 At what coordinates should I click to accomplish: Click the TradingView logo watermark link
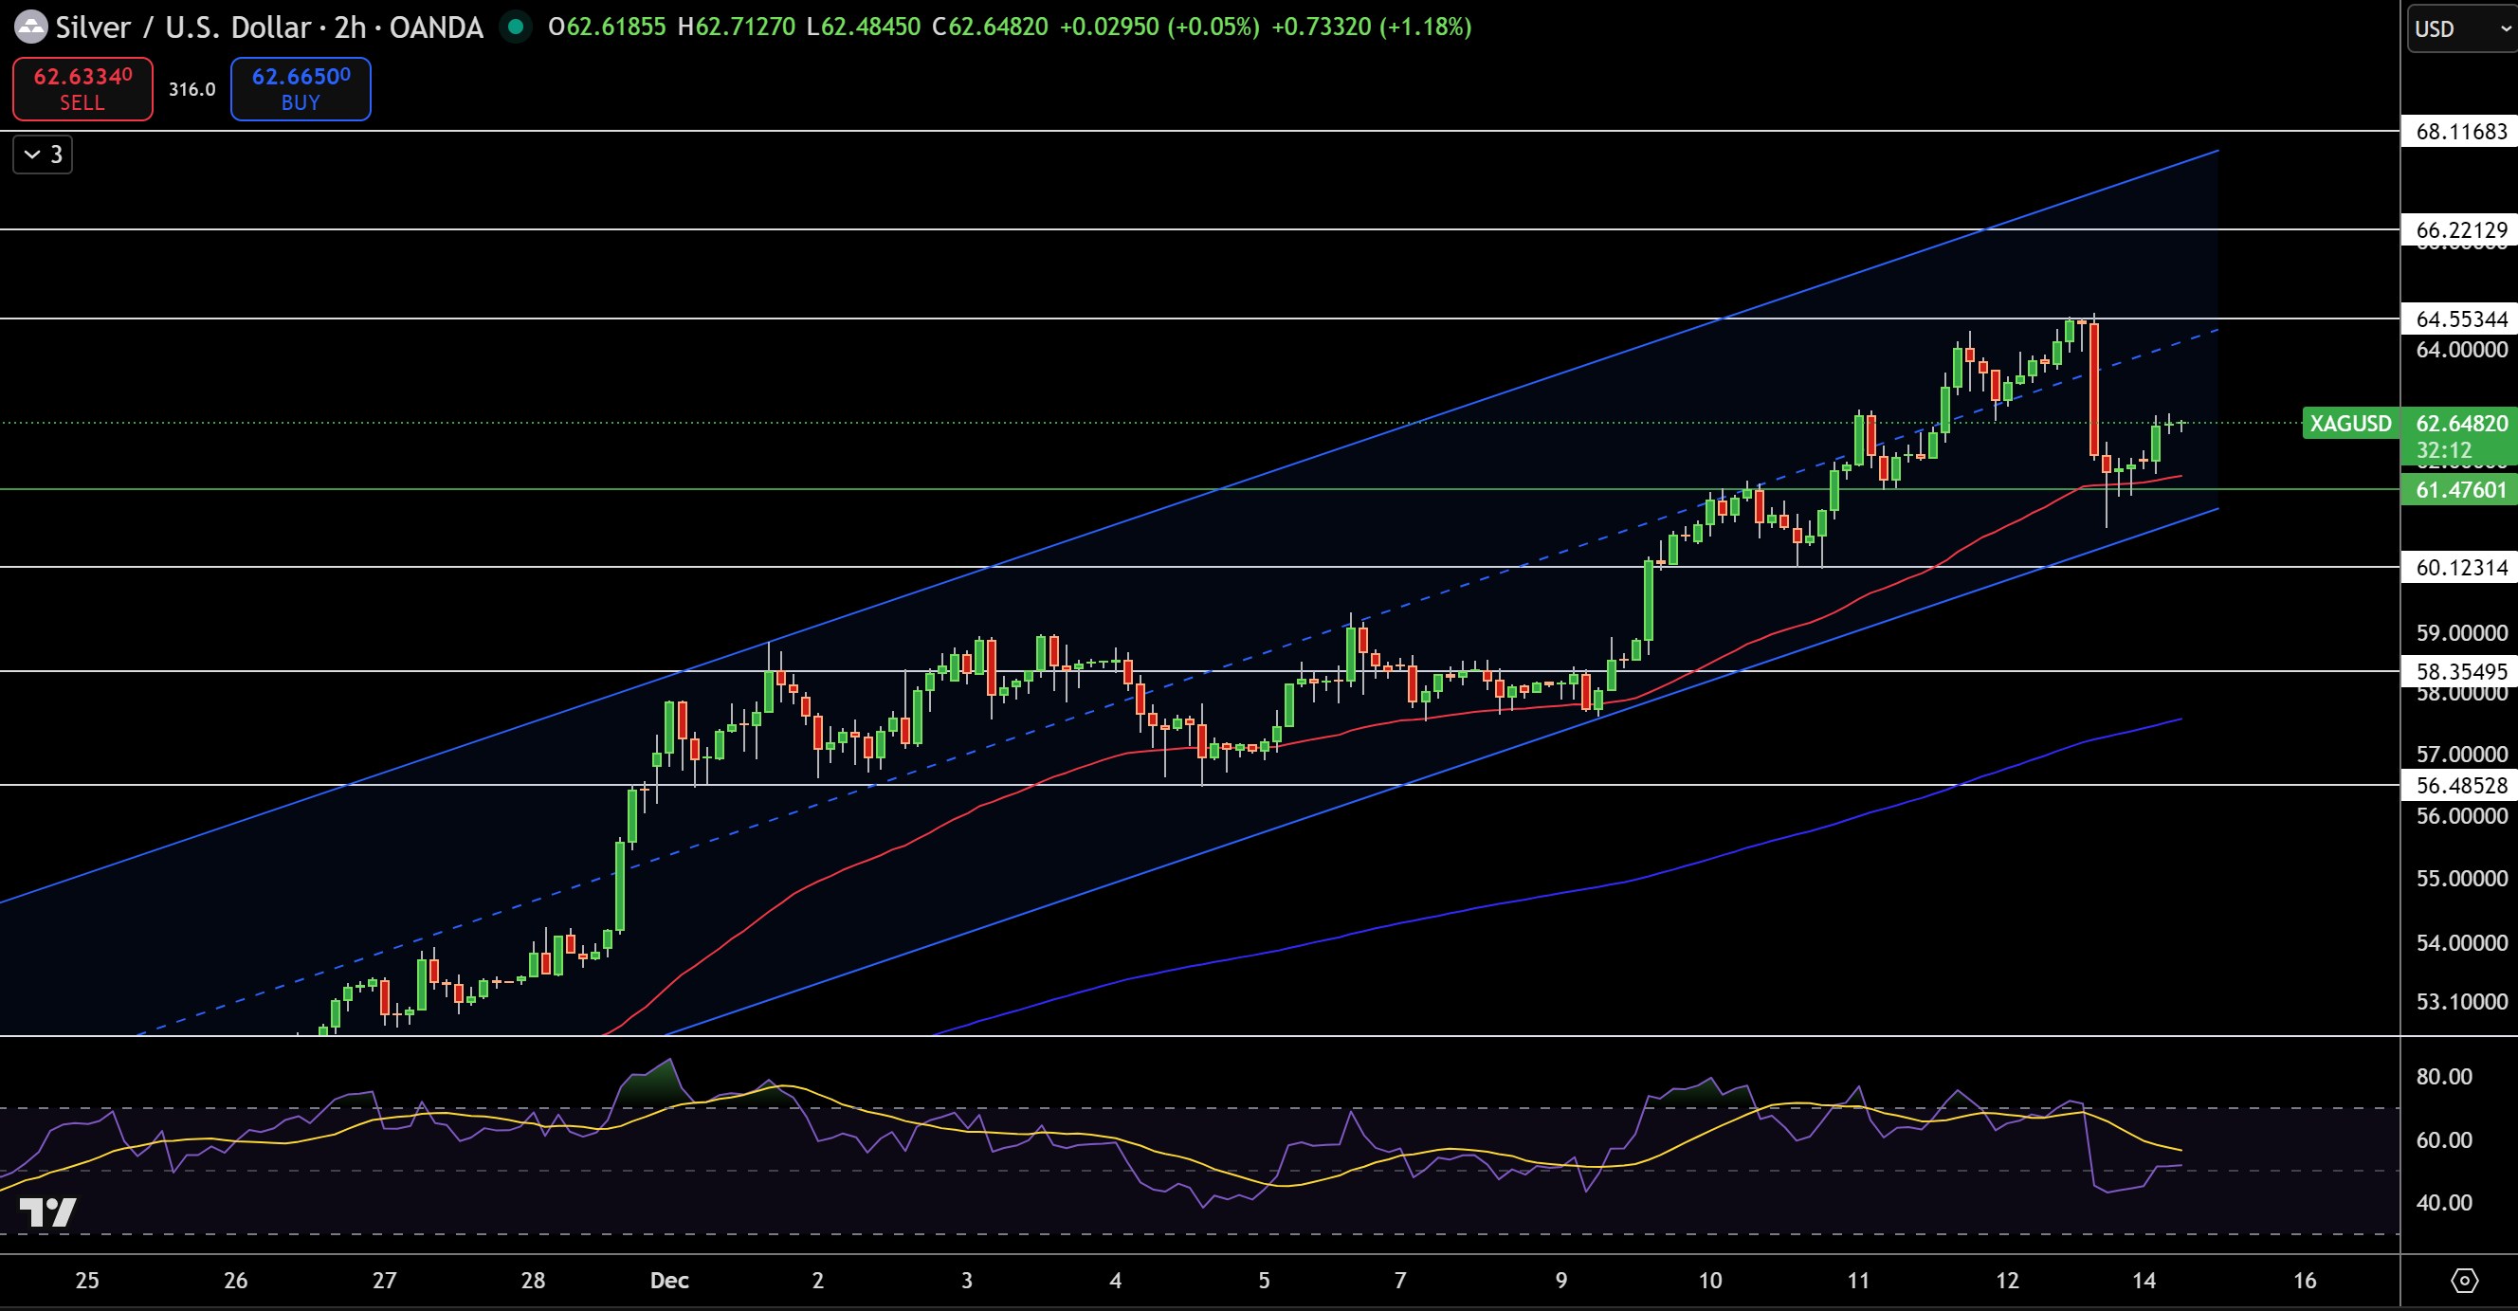[48, 1212]
